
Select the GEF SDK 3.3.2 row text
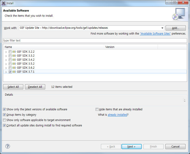pos(26,56)
